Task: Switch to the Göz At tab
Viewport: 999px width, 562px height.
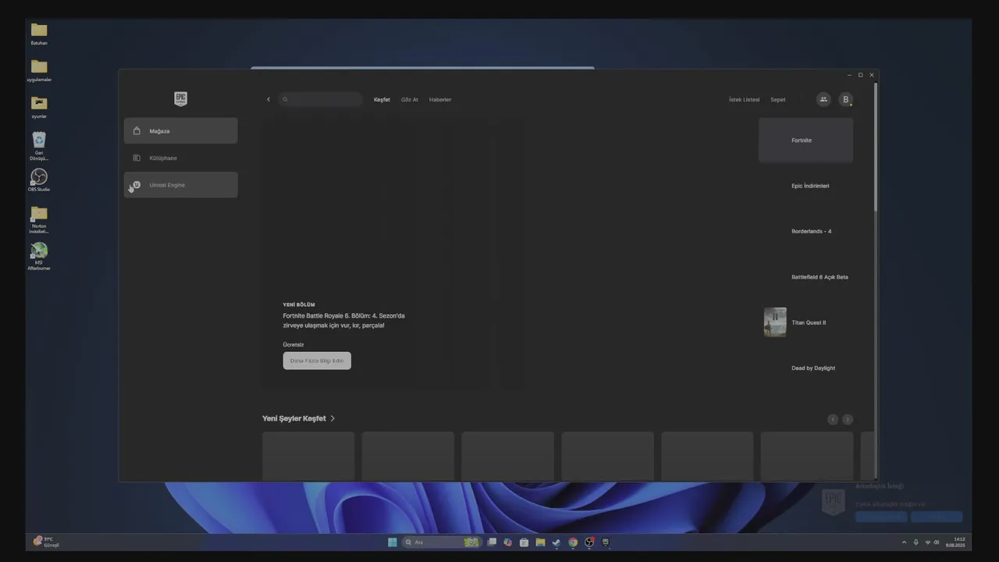Action: pyautogui.click(x=410, y=100)
